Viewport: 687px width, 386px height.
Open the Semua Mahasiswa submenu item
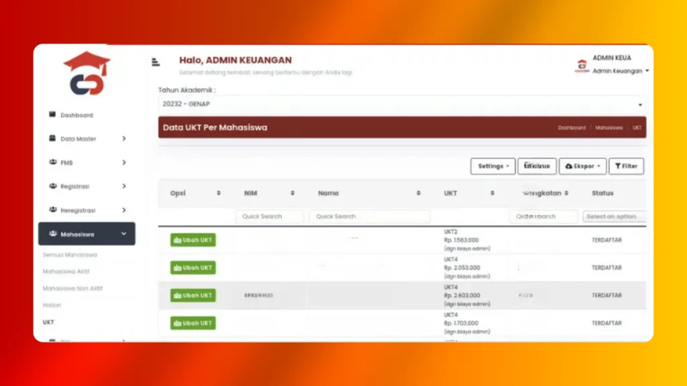click(x=70, y=255)
